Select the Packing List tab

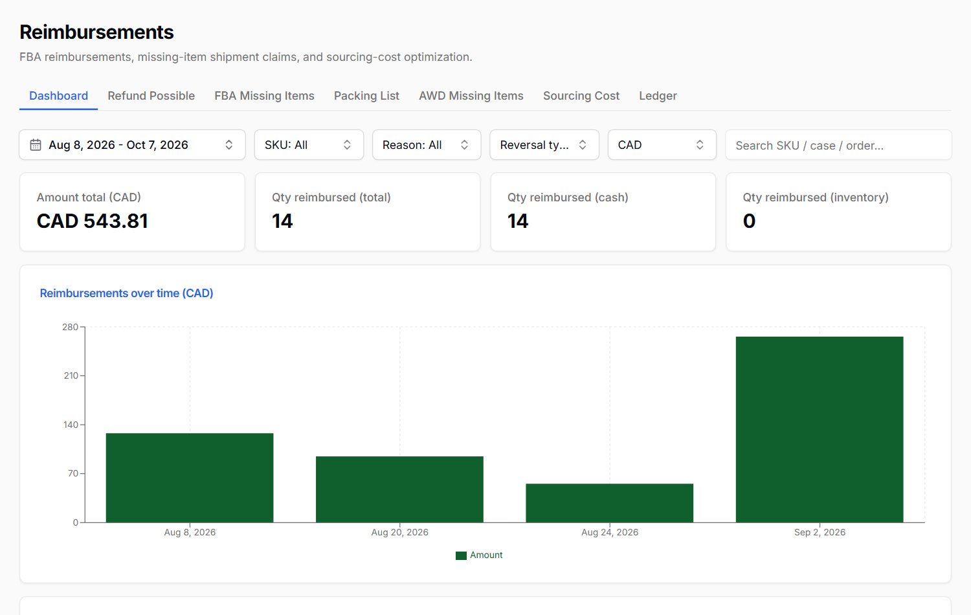(x=366, y=96)
